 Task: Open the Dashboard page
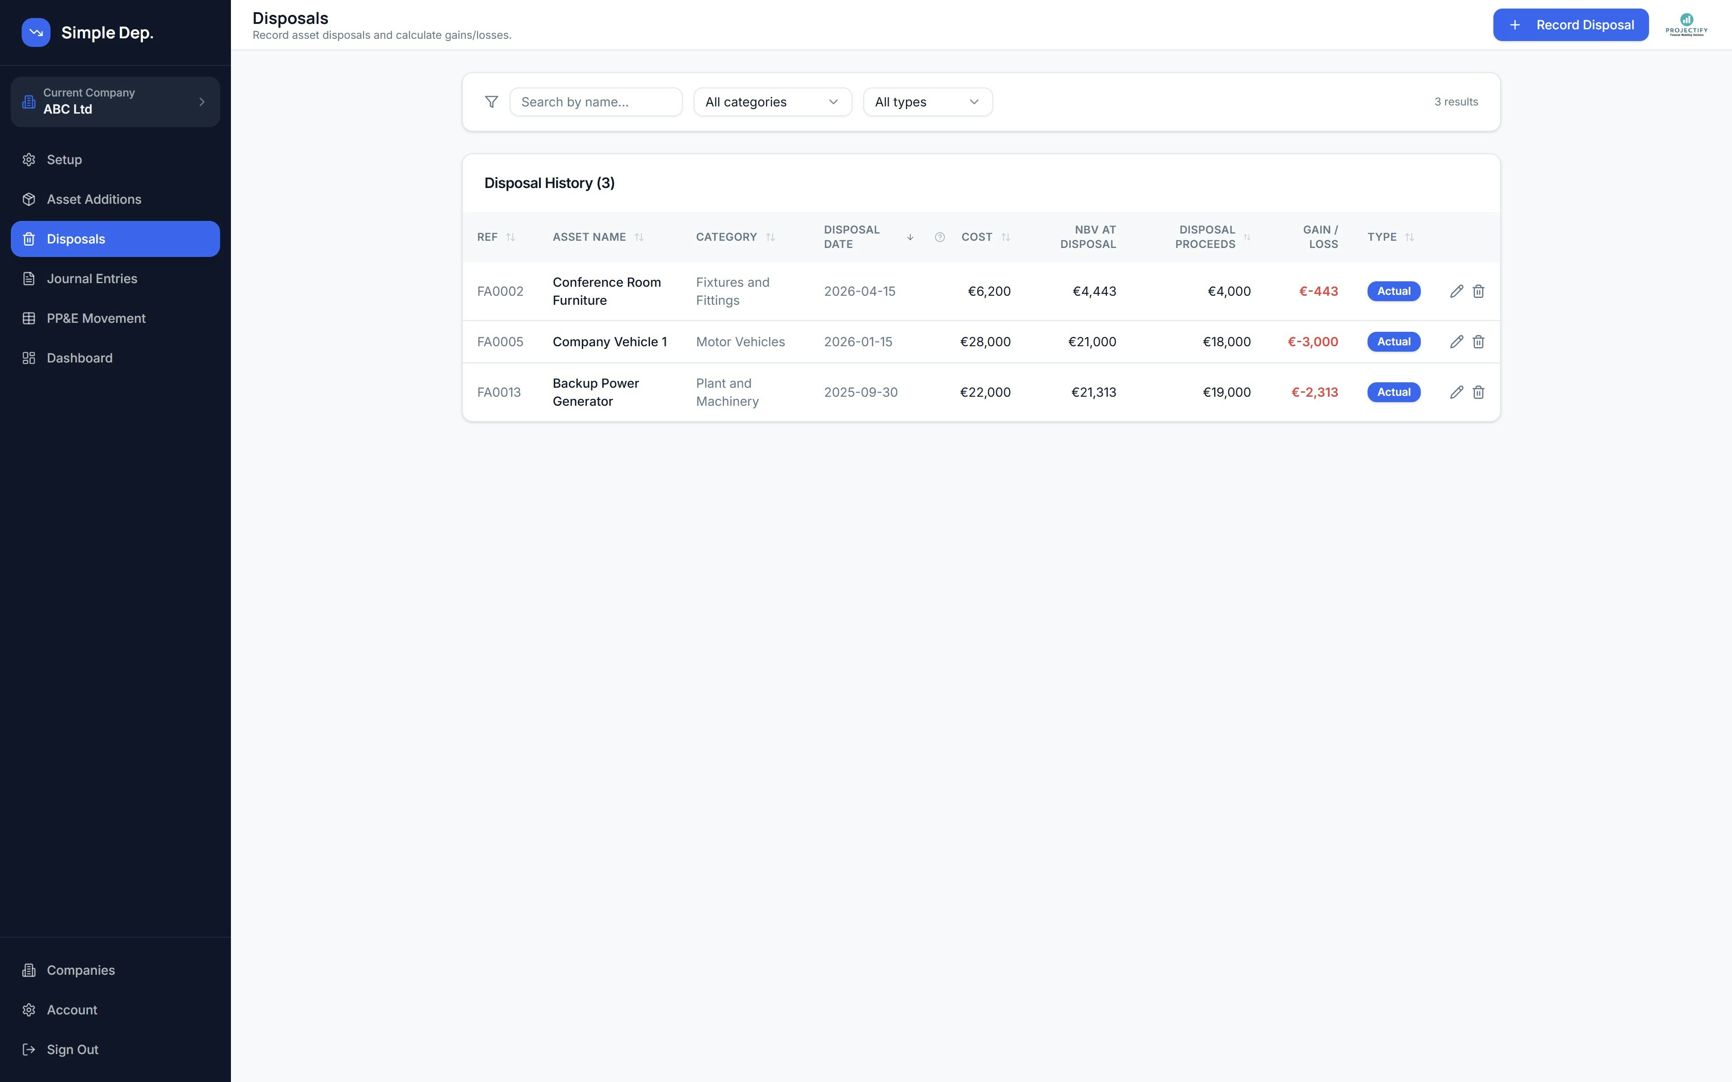(115, 358)
